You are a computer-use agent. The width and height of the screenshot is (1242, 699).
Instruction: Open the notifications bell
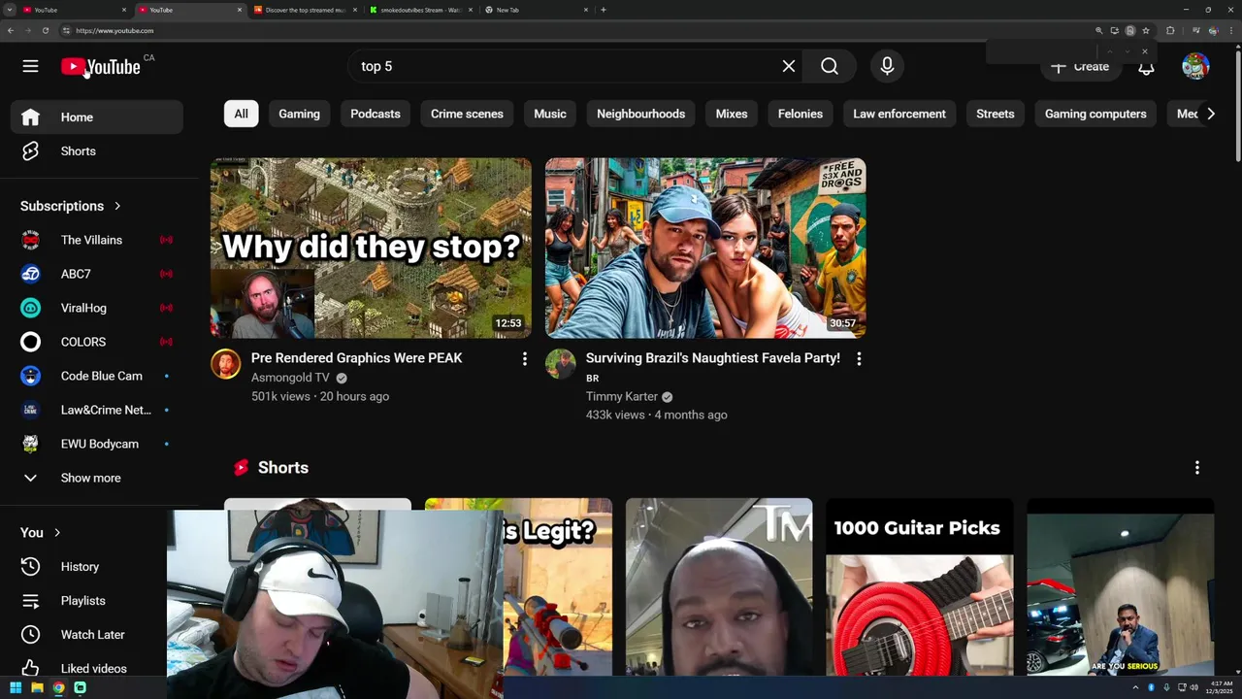point(1146,66)
